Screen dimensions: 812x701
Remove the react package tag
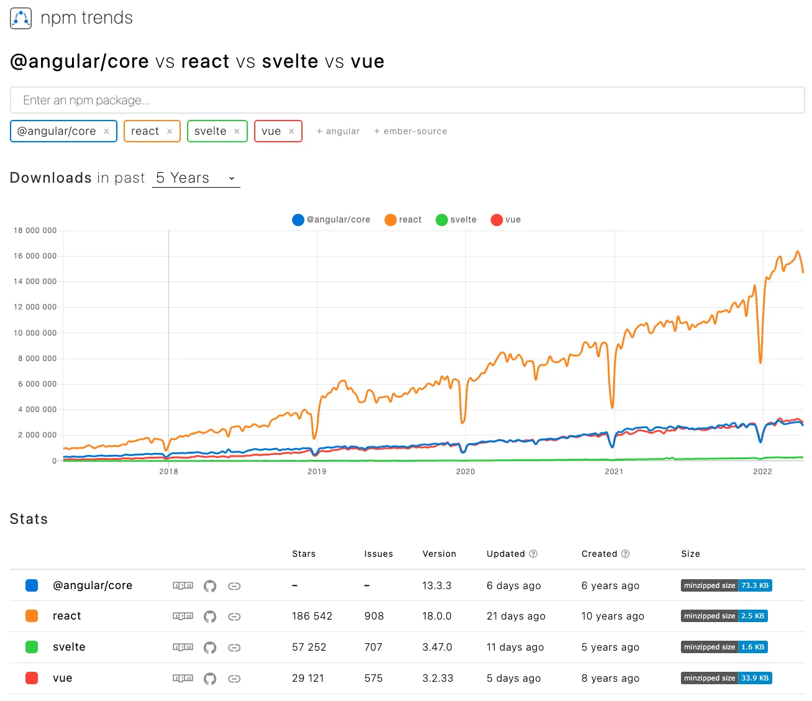click(170, 131)
